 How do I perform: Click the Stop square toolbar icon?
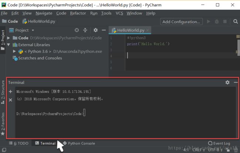point(225,21)
